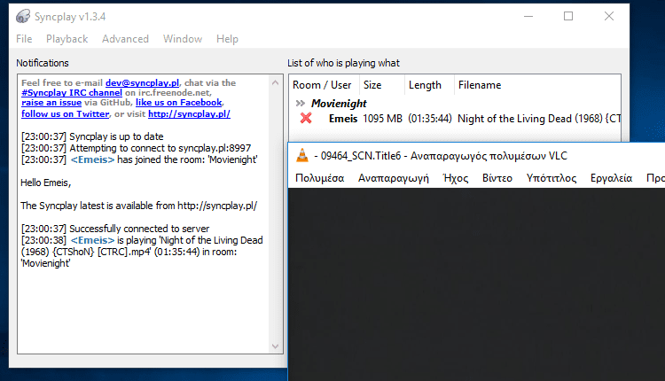Click the Length column header
665x381 pixels.
pos(429,85)
